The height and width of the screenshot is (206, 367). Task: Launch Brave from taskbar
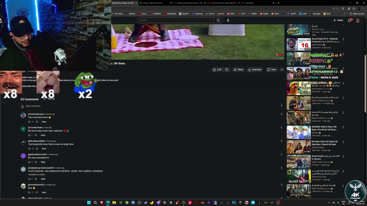101,203
